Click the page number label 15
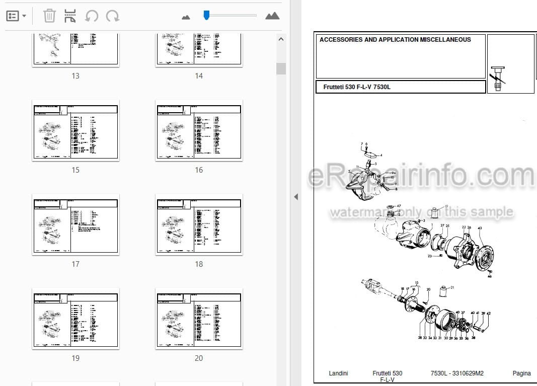 point(75,170)
